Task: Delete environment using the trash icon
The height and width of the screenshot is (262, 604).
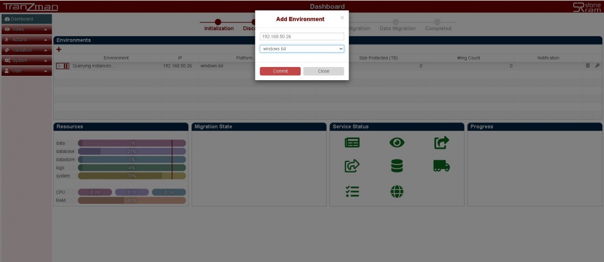Action: [588, 66]
